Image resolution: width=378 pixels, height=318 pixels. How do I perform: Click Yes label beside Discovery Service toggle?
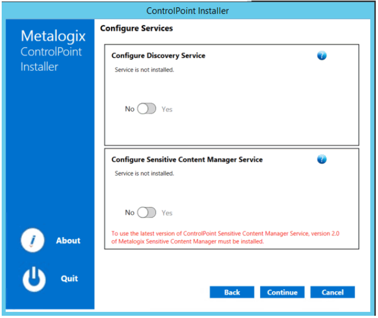tap(167, 109)
